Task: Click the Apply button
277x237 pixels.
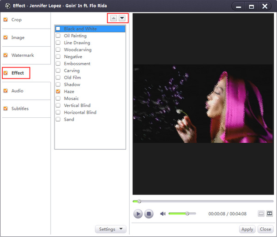Action: point(247,229)
